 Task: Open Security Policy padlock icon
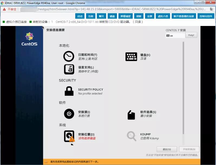click(x=69, y=91)
